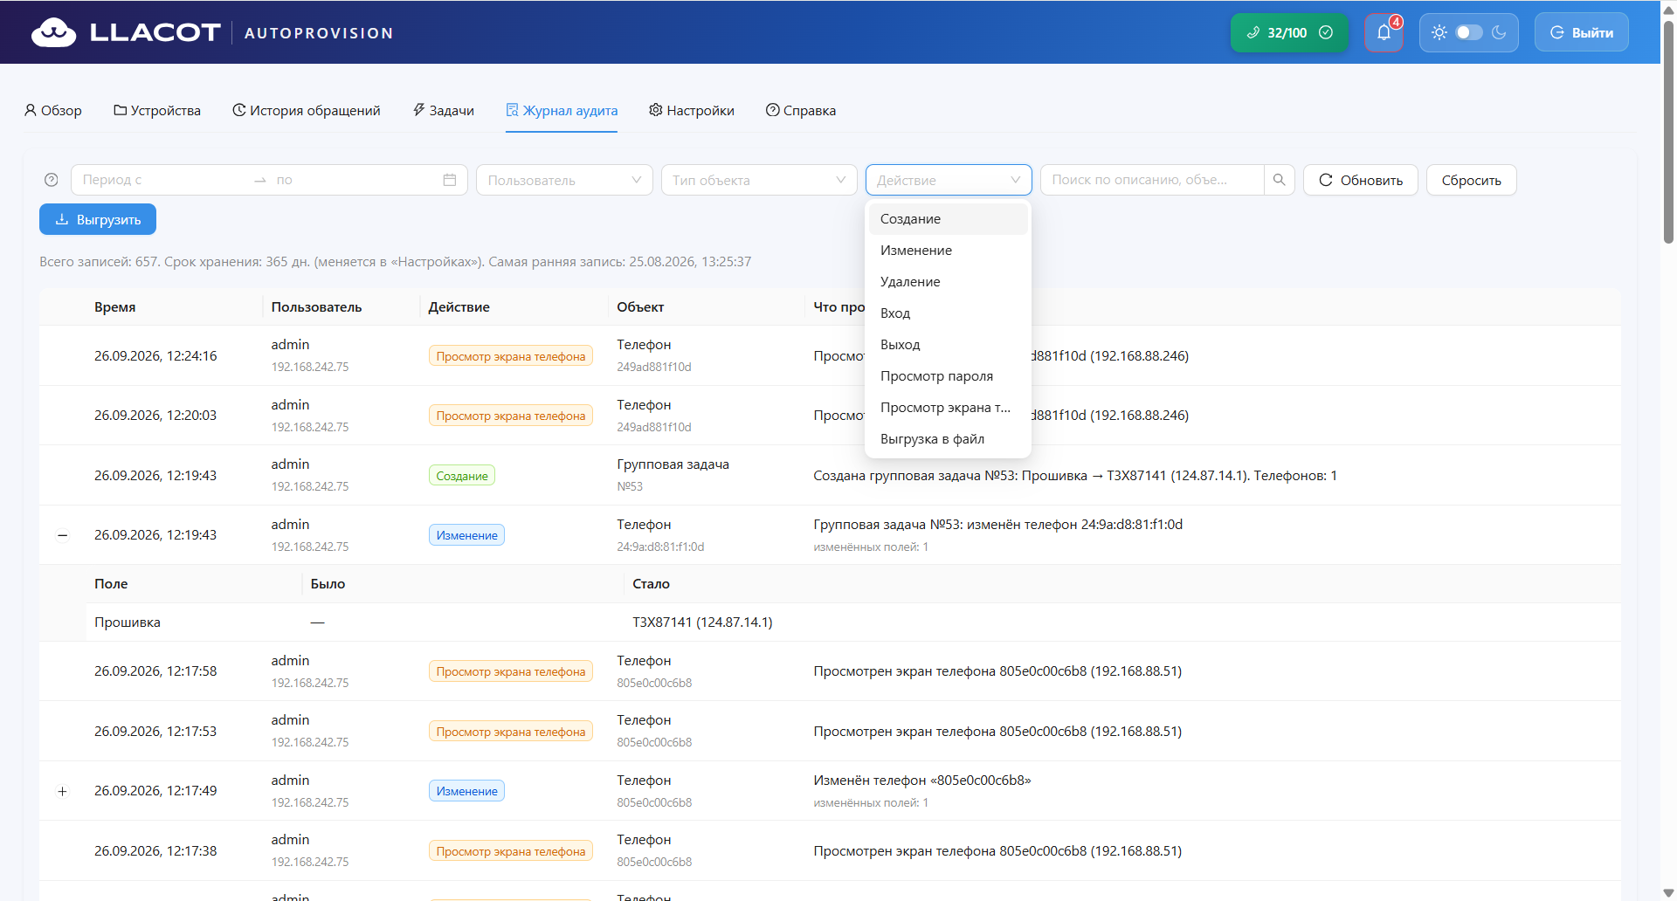Expand the 12:17:49 Изменение row

point(62,791)
